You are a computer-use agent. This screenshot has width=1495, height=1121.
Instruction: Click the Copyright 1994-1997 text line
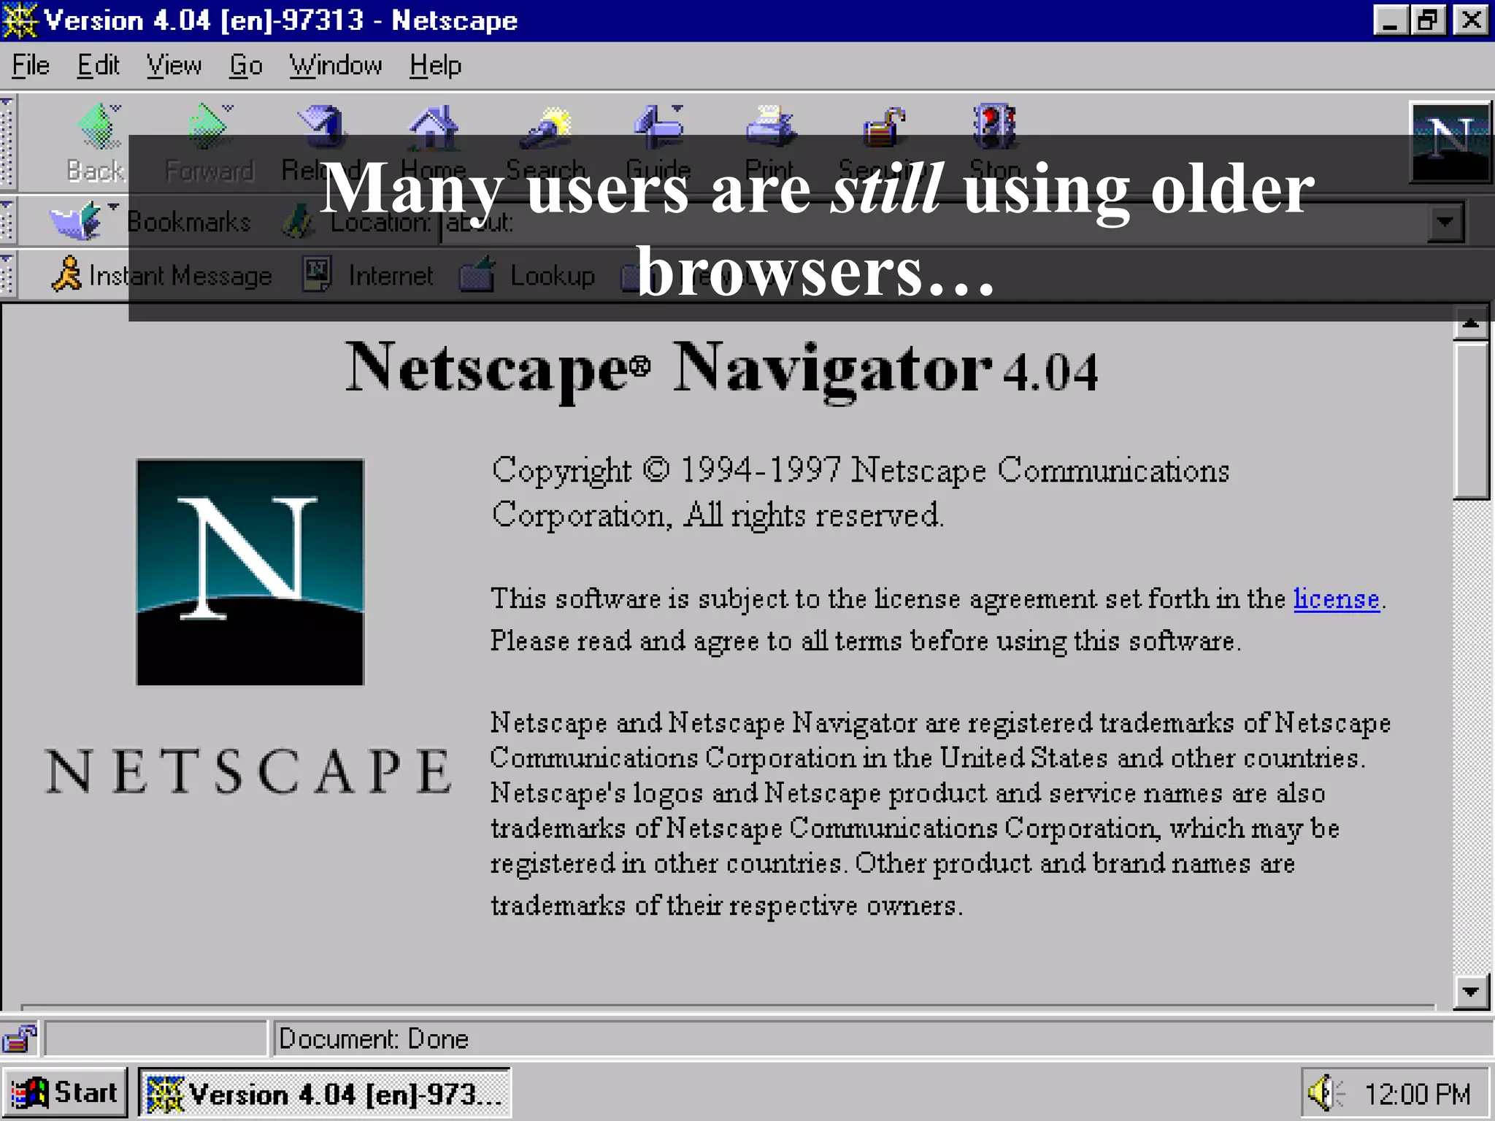pos(861,470)
